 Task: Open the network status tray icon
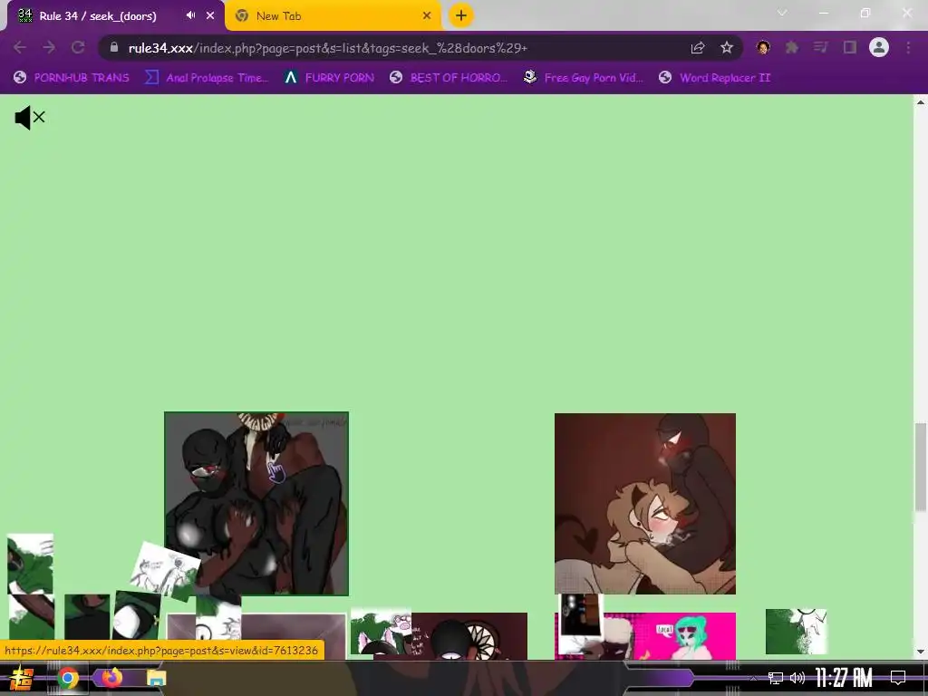776,678
